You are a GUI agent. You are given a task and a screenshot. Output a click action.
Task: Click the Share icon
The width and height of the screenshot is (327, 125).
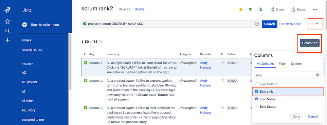(272, 9)
